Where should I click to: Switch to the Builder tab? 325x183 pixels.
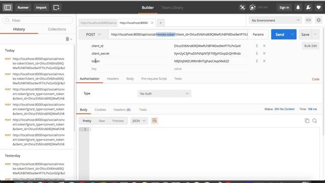point(148,8)
